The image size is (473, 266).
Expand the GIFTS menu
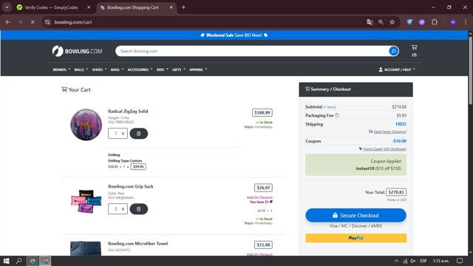[x=179, y=69]
